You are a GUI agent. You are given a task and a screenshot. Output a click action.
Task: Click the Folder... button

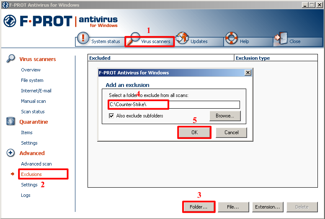(x=199, y=207)
